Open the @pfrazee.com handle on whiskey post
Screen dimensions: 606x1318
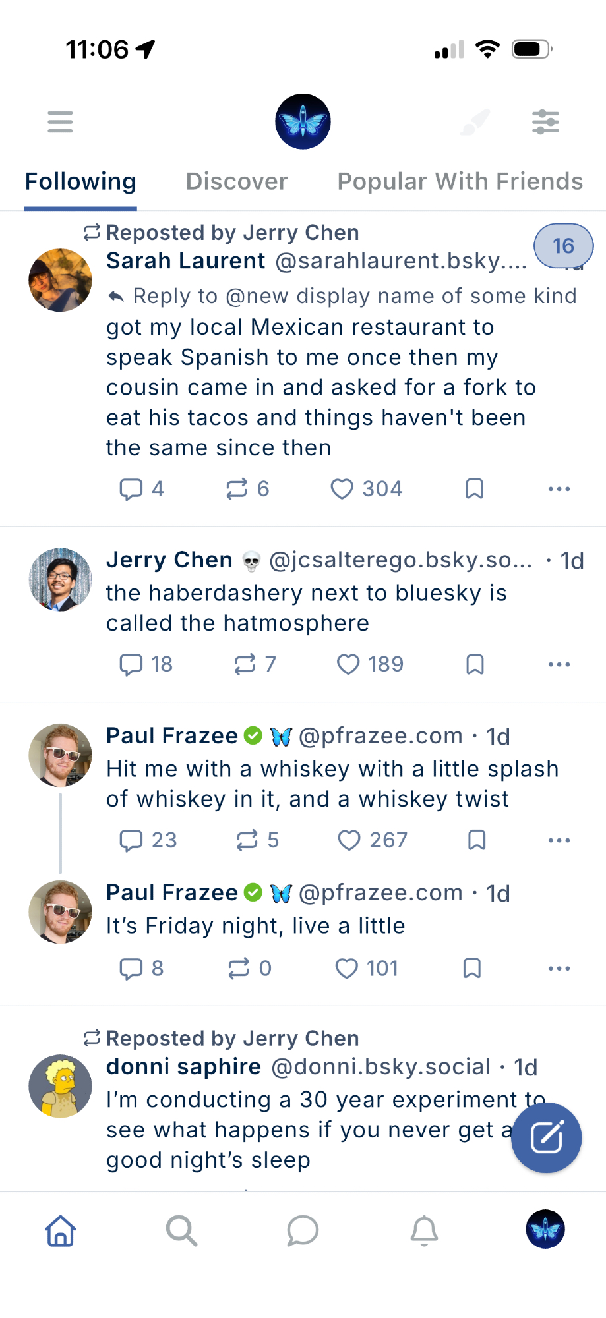(x=380, y=736)
